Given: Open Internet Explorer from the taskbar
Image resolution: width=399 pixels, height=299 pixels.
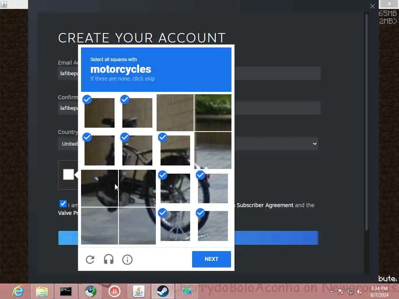Looking at the screenshot, I should [18, 291].
